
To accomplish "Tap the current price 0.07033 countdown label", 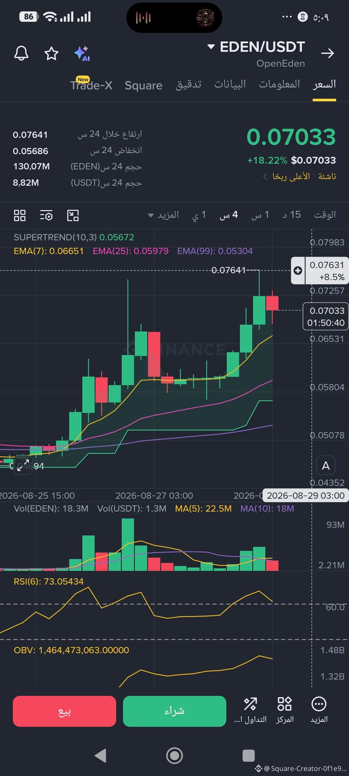I will click(x=326, y=316).
